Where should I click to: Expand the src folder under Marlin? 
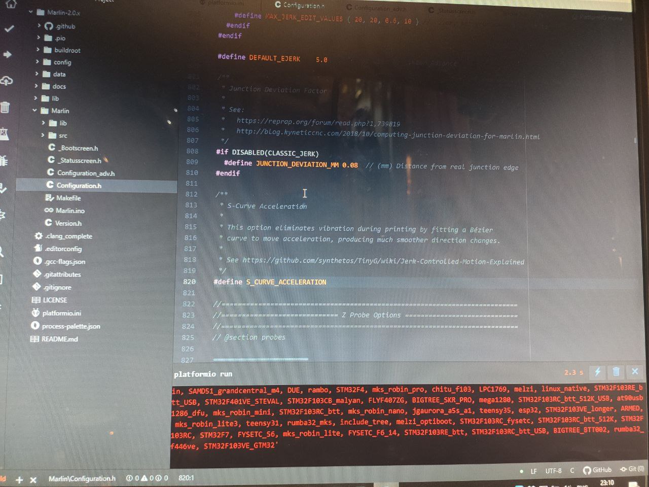[x=43, y=135]
